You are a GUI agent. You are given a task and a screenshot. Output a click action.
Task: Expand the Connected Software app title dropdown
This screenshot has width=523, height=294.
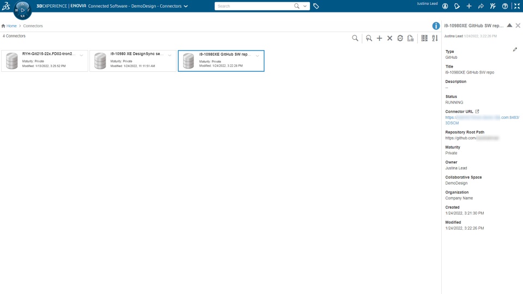(186, 6)
